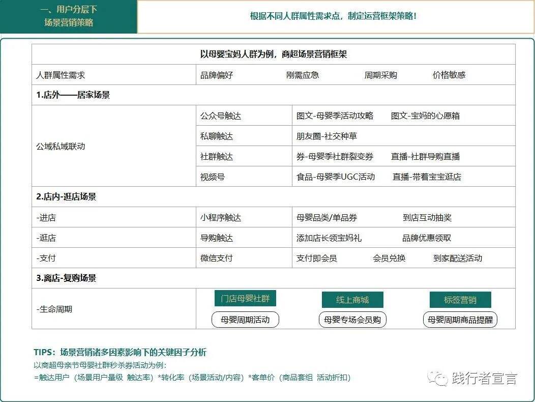
Task: Click the 朋友圈-社交种草 text
Action: point(326,136)
